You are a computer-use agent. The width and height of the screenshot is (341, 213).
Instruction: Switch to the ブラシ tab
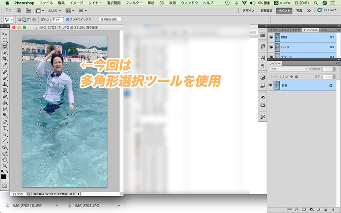click(274, 30)
